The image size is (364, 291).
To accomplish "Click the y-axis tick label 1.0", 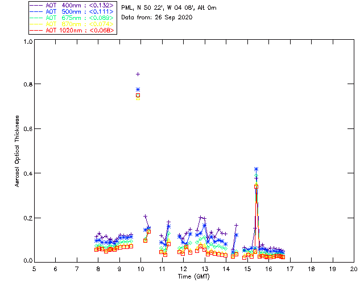I will tap(28, 41).
